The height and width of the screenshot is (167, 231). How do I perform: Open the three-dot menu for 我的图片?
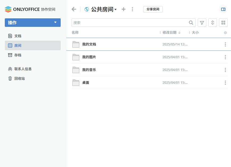tap(225, 57)
